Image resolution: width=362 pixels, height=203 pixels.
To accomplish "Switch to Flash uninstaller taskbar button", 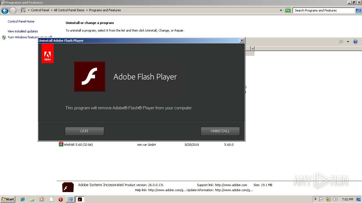I will [x=80, y=199].
